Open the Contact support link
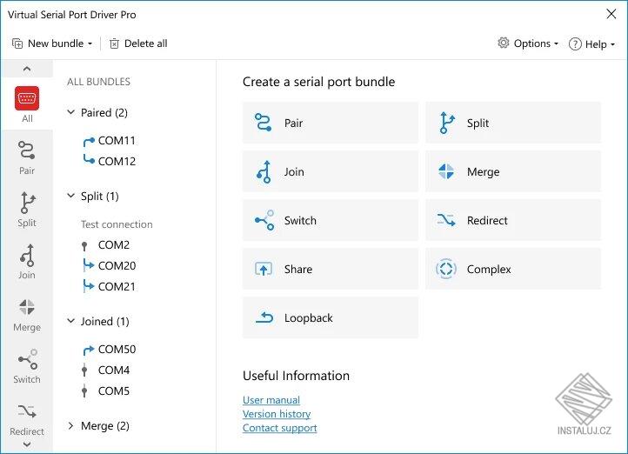 [x=279, y=428]
